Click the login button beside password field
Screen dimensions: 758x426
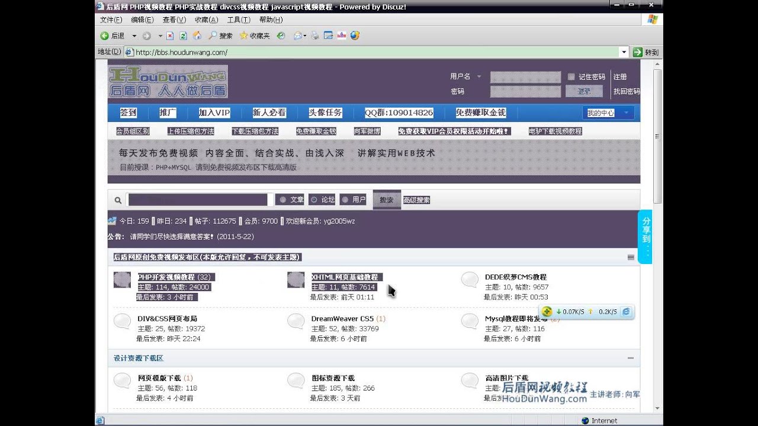point(584,91)
